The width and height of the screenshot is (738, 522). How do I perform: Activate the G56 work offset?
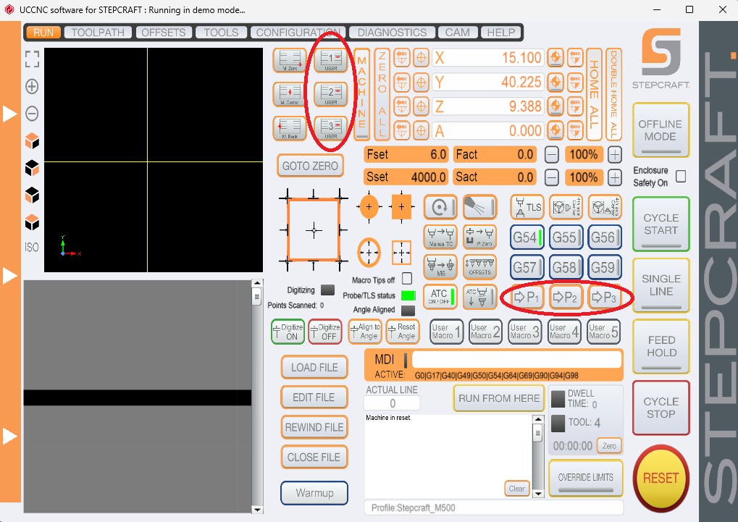pyautogui.click(x=605, y=237)
